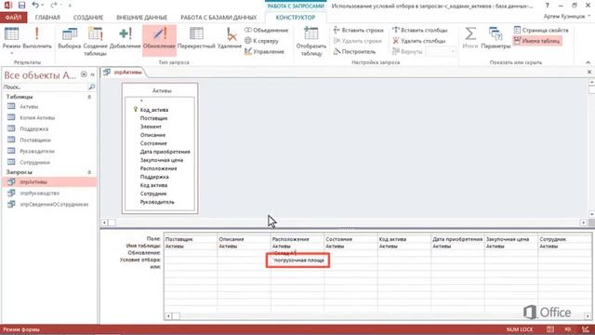Click SQL view icon in status bar

coord(568,329)
